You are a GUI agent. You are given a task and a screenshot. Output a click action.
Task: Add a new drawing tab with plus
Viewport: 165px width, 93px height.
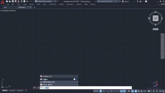click(35, 7)
